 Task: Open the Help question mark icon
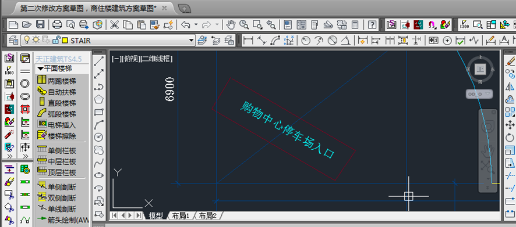pos(372,24)
